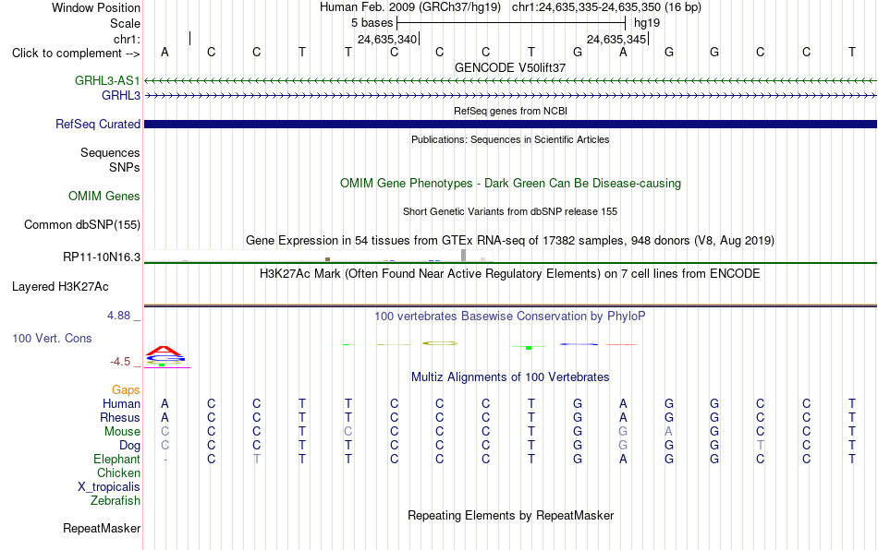Click the RepeatMasker track label

[102, 528]
